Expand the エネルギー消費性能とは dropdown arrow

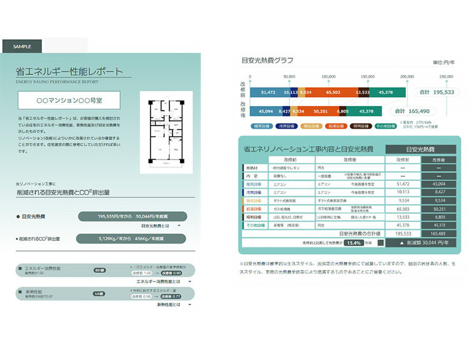tap(189, 282)
